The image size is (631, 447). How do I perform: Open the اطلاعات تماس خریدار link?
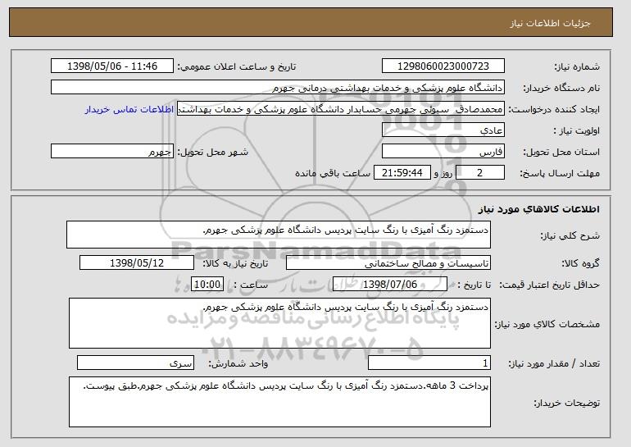[x=129, y=109]
